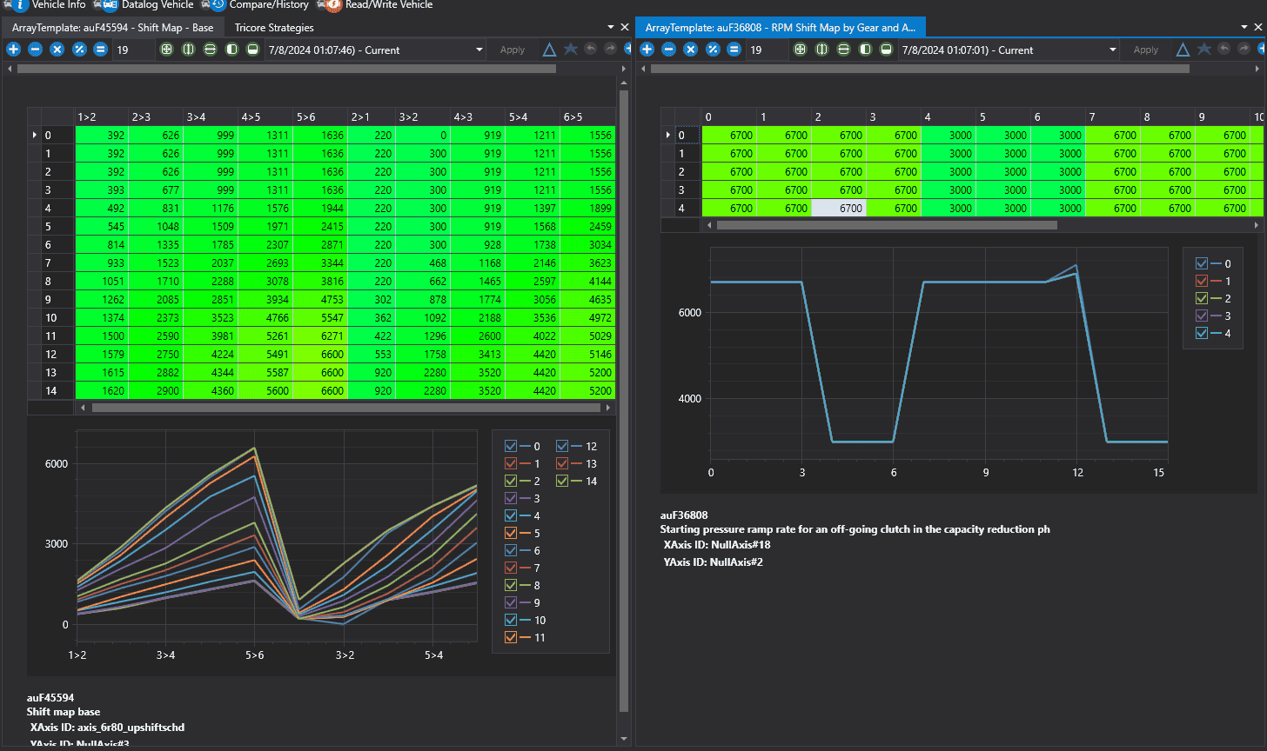1267x751 pixels.
Task: Open the tab list dropdown arrow of left panel
Action: (x=611, y=27)
